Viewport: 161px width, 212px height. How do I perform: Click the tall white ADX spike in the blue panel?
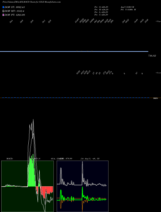click(82, 172)
